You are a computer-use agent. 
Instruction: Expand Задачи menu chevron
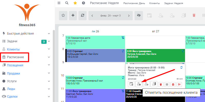coord(49,42)
